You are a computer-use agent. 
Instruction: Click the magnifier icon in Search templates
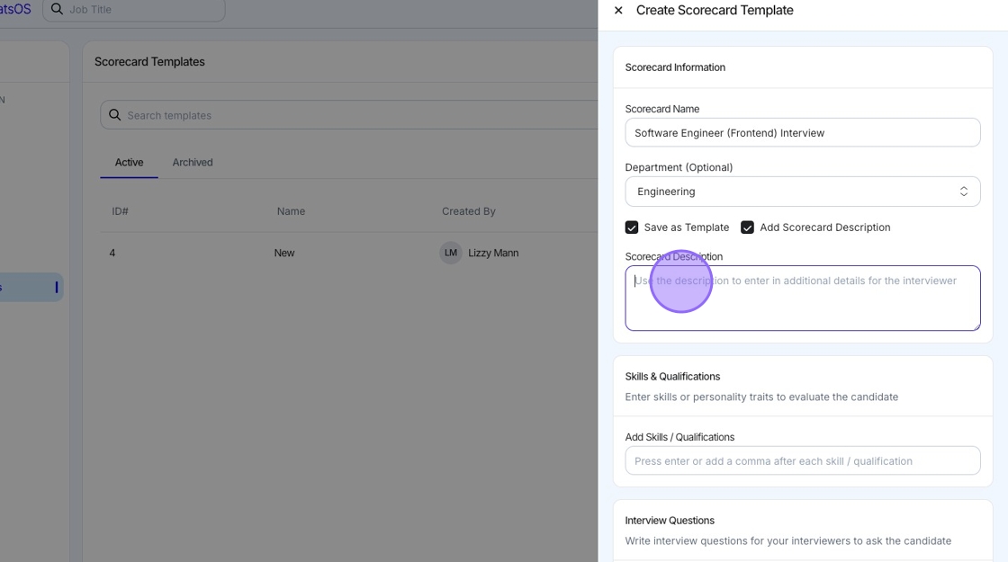point(114,115)
